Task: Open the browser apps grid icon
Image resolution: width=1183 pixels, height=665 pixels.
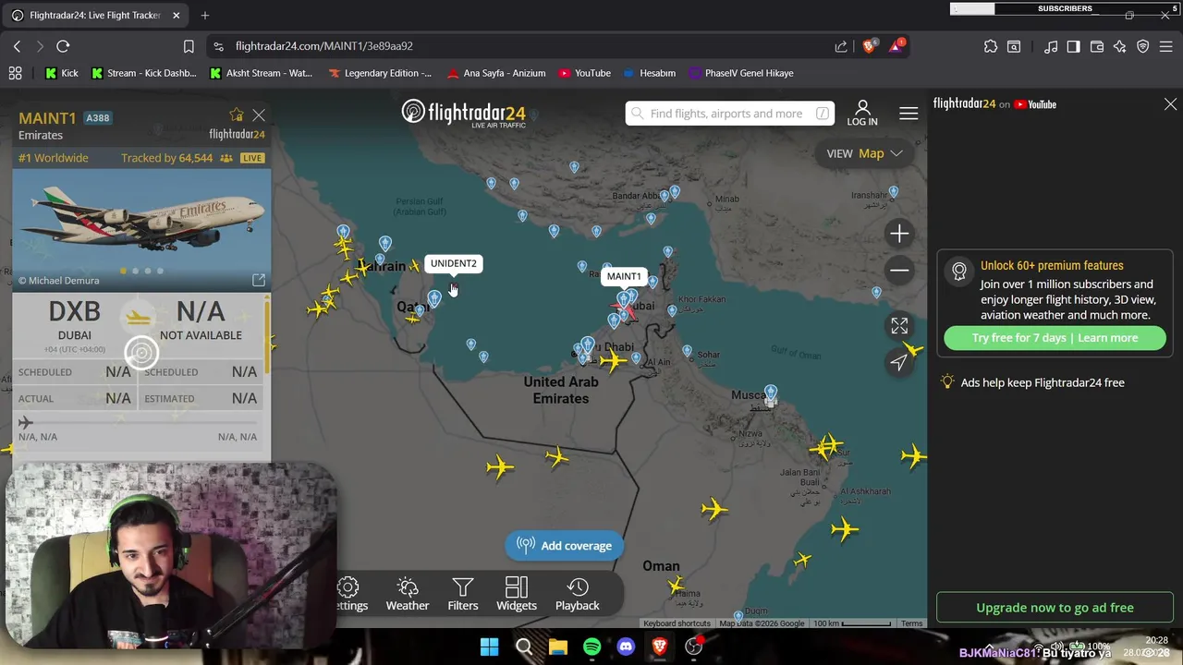Action: (15, 73)
